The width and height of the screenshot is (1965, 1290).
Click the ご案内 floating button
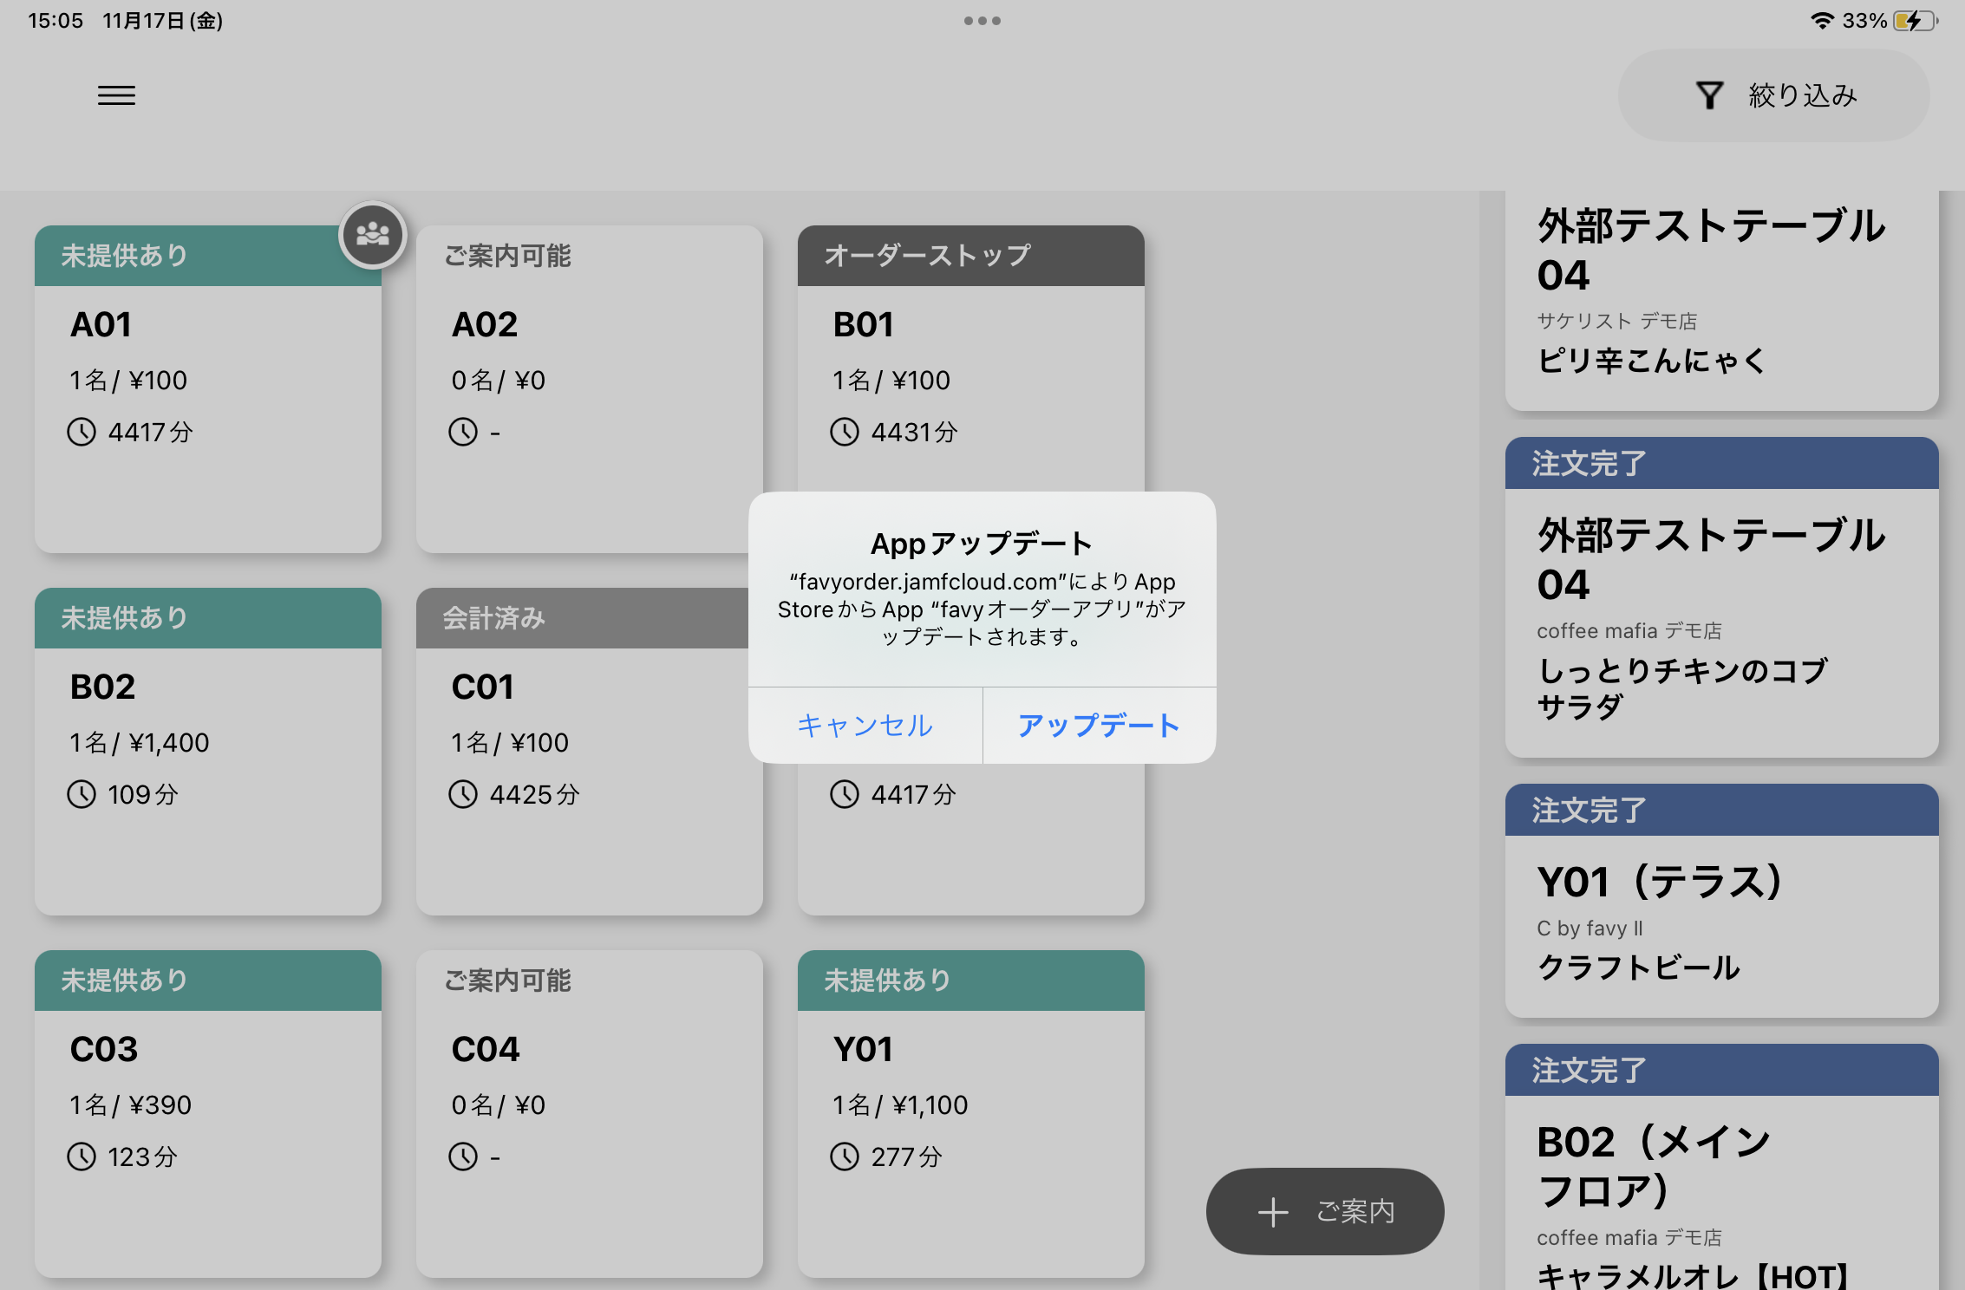[x=1325, y=1211]
